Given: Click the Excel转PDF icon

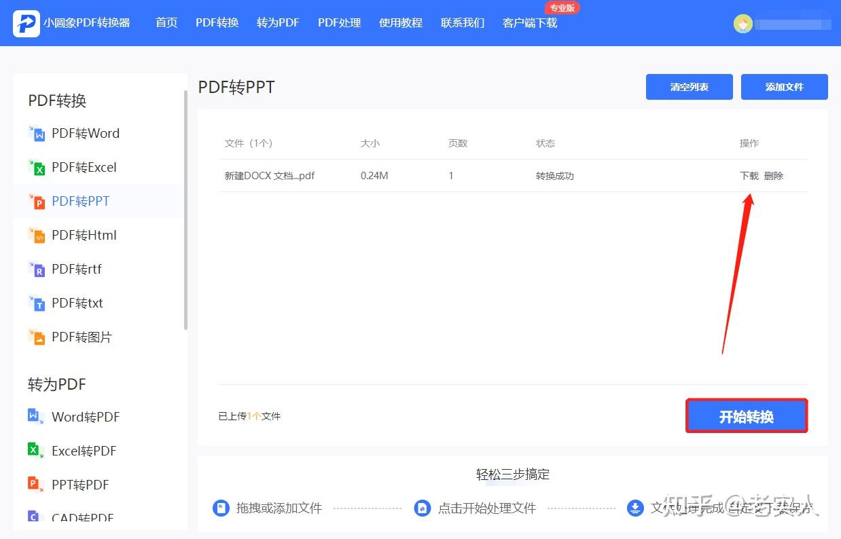Looking at the screenshot, I should [36, 450].
